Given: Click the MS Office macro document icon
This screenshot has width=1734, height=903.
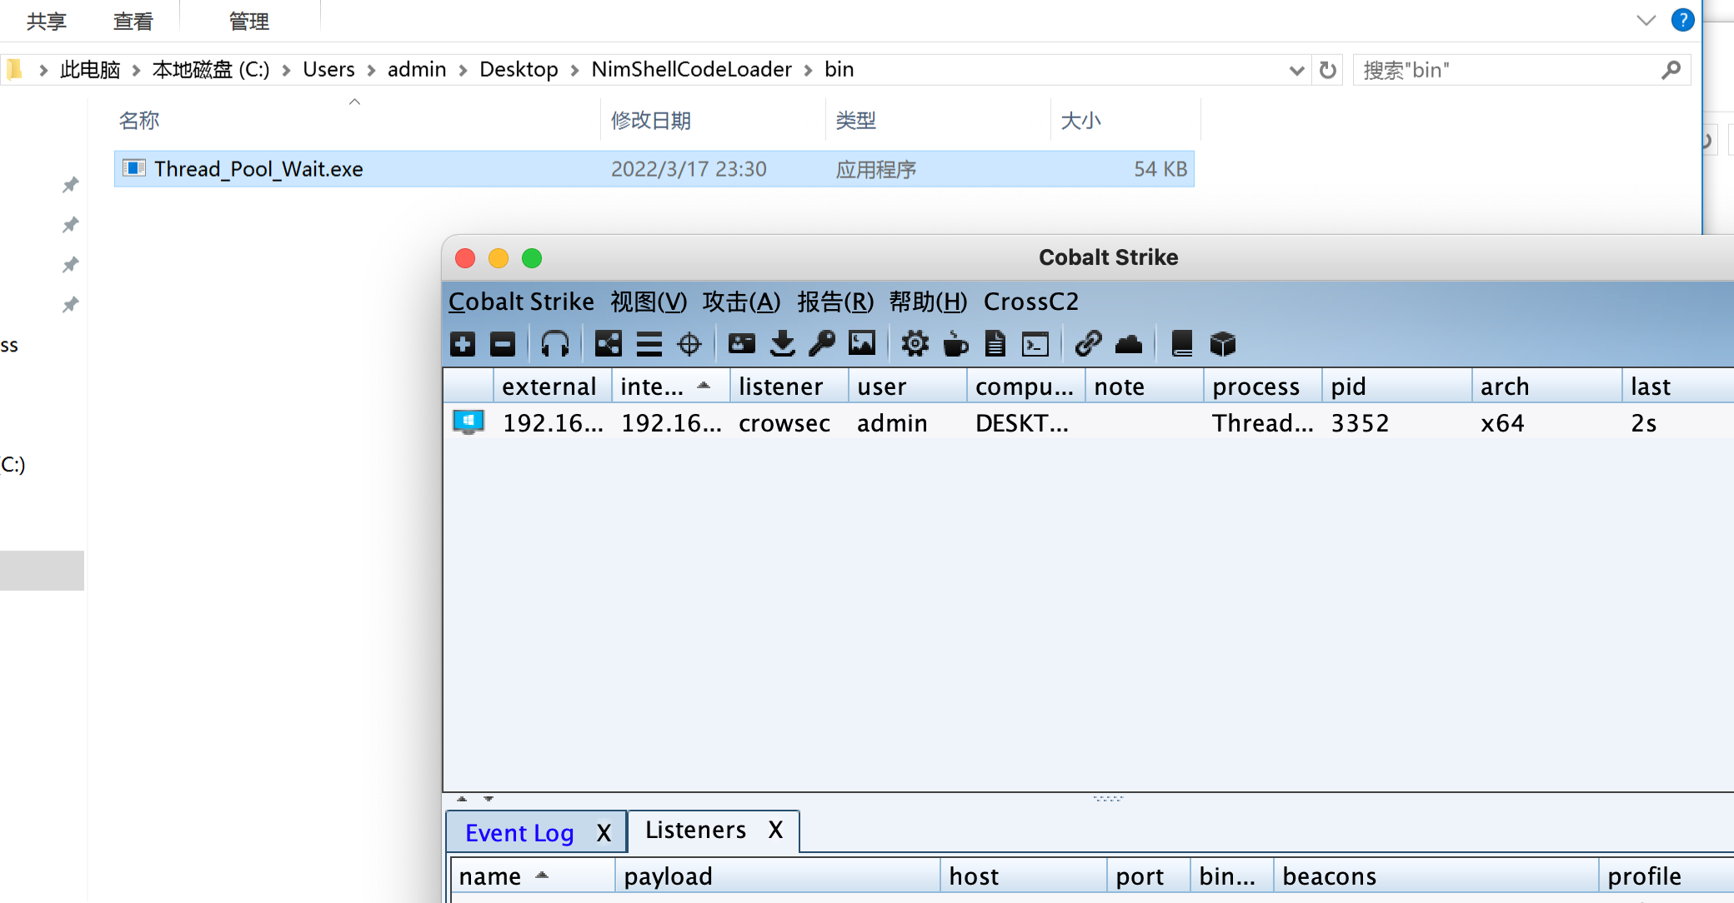Looking at the screenshot, I should (x=995, y=344).
